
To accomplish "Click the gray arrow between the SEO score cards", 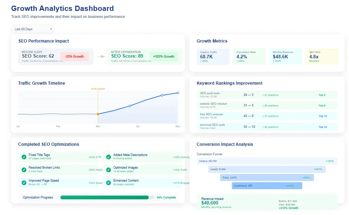I will point(101,56).
